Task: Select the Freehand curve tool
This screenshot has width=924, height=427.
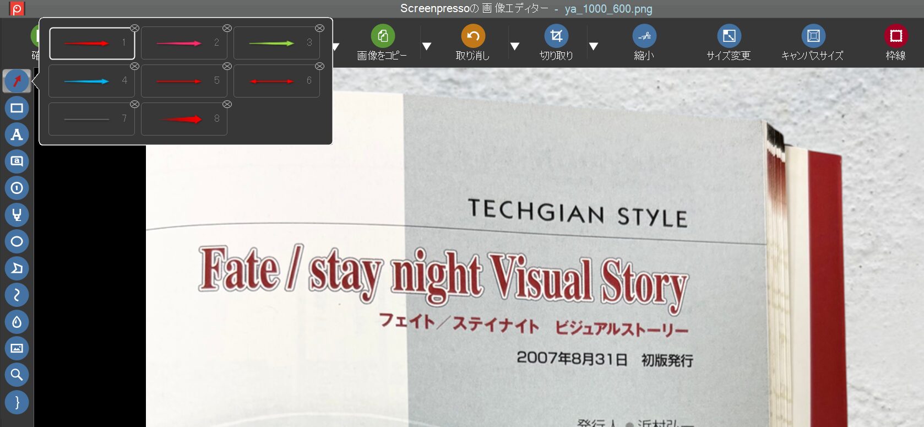Action: 17,295
